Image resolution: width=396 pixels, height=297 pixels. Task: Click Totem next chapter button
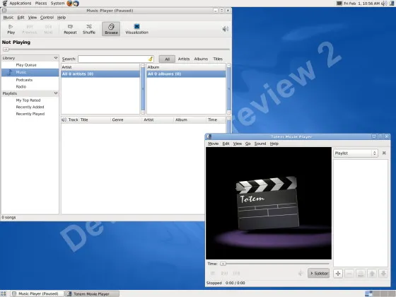[x=236, y=273]
